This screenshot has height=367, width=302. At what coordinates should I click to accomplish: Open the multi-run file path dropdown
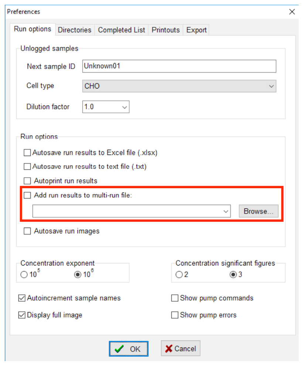click(x=226, y=211)
